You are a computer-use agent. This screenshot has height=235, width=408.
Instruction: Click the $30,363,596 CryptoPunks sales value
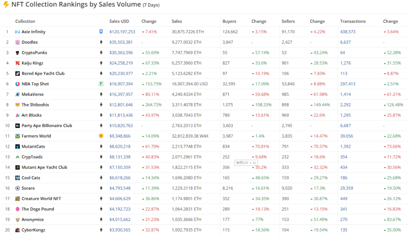tap(121, 53)
